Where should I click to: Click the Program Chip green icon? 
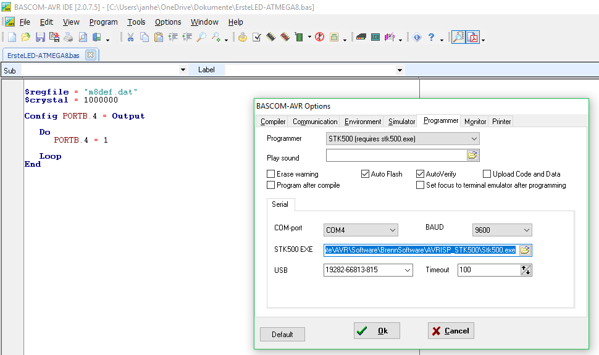pos(299,37)
